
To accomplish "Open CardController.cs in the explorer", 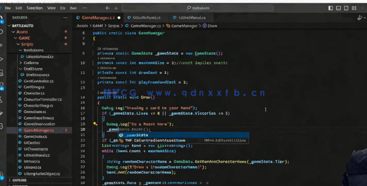I will pos(38,81).
